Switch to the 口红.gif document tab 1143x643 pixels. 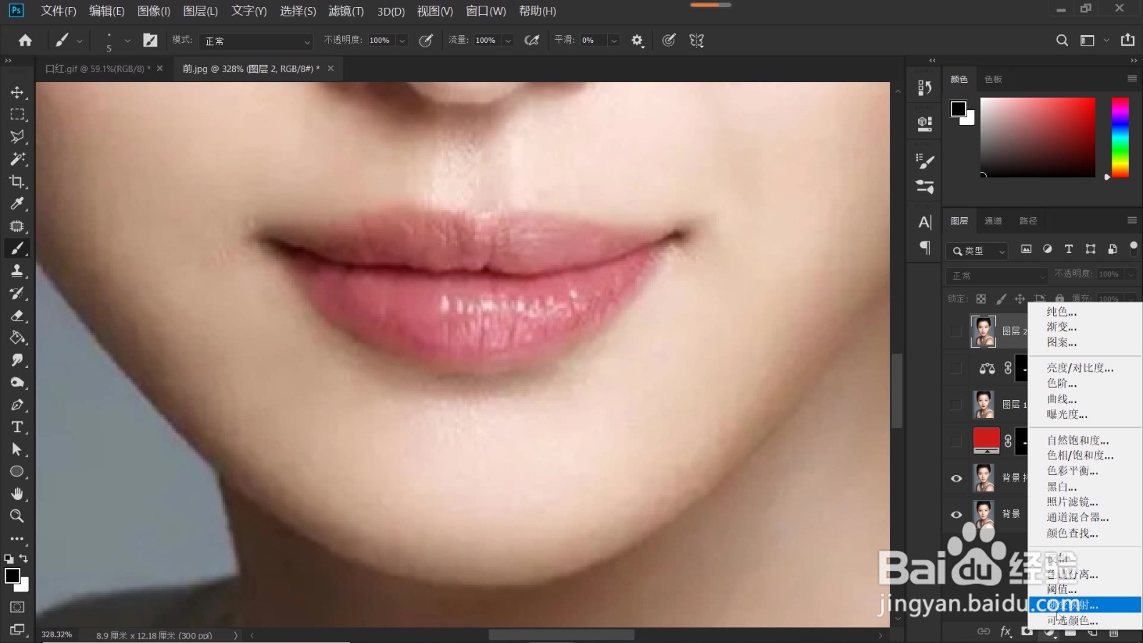point(98,69)
